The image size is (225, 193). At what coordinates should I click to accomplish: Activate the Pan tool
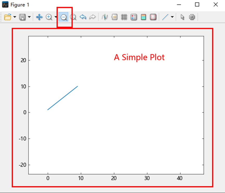click(x=39, y=17)
